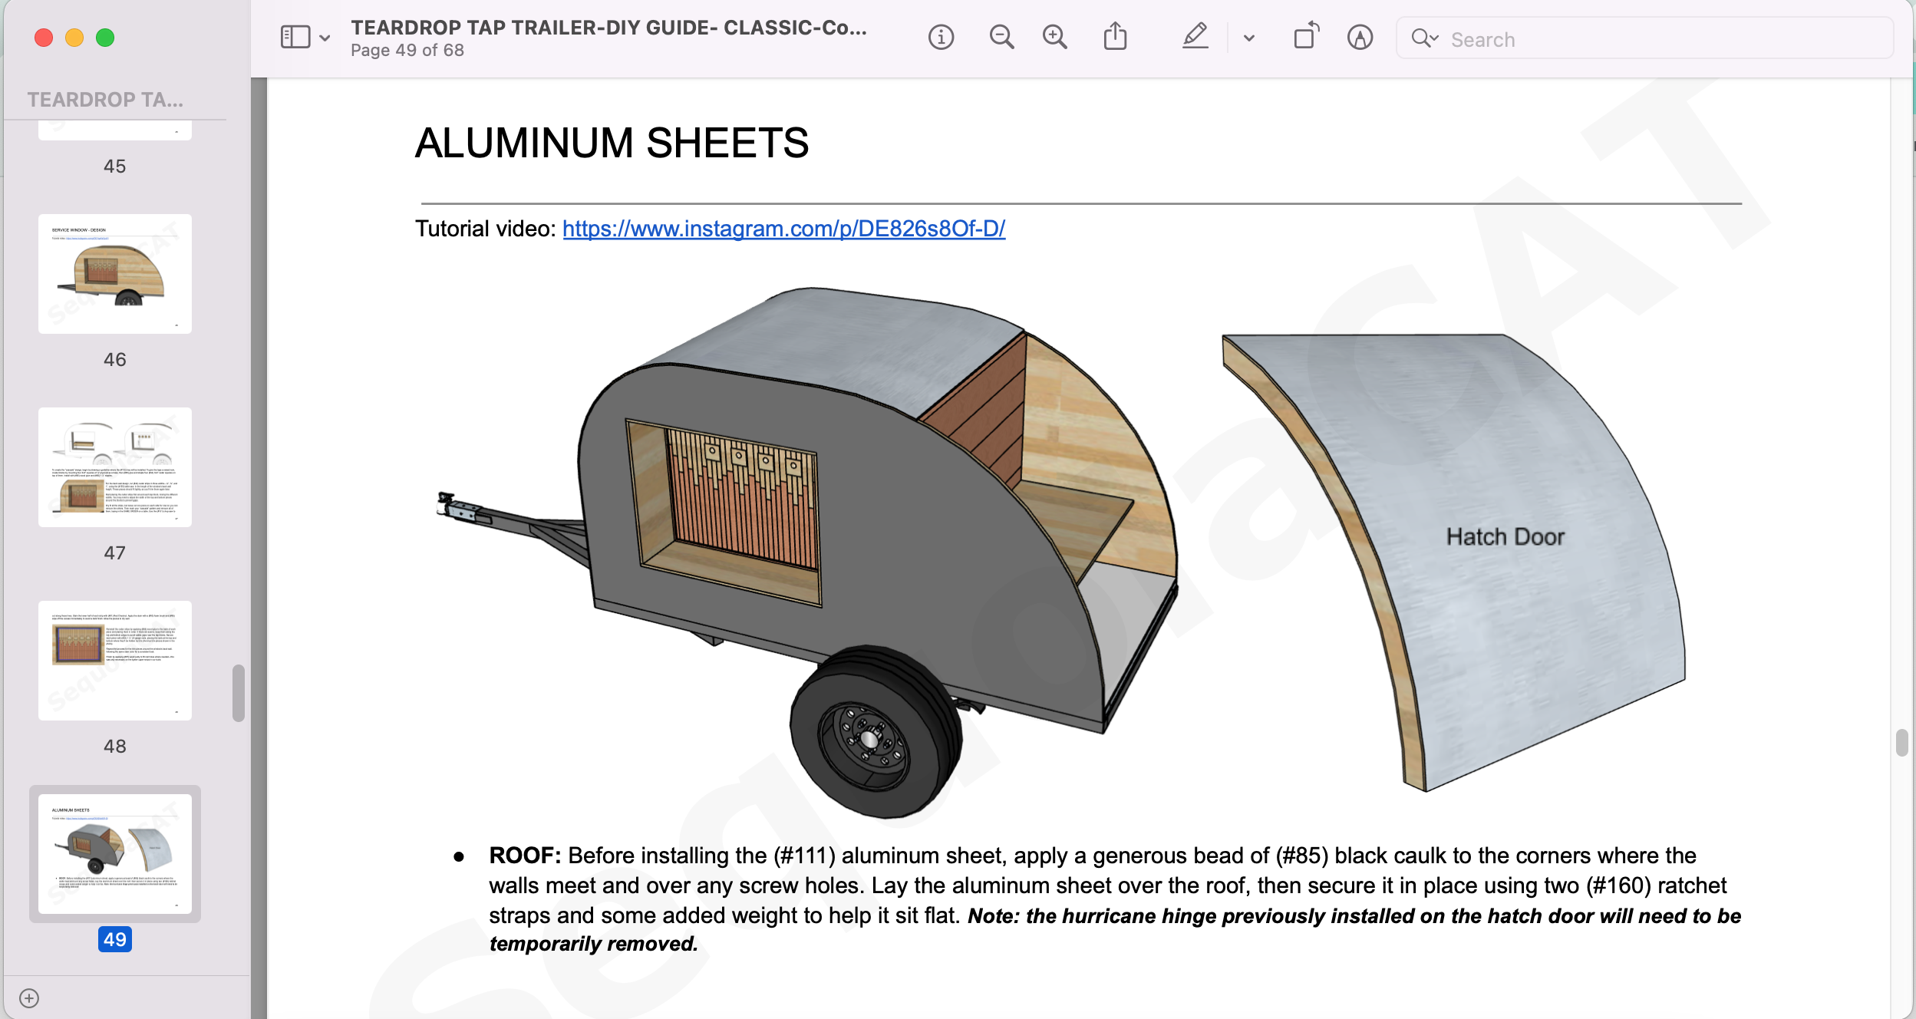The width and height of the screenshot is (1916, 1019).
Task: Click the document's vertical scrollbar thumb
Action: pos(1901,743)
